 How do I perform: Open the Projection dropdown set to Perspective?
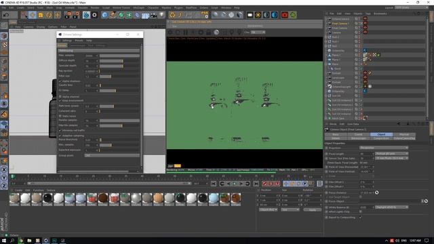(x=384, y=148)
